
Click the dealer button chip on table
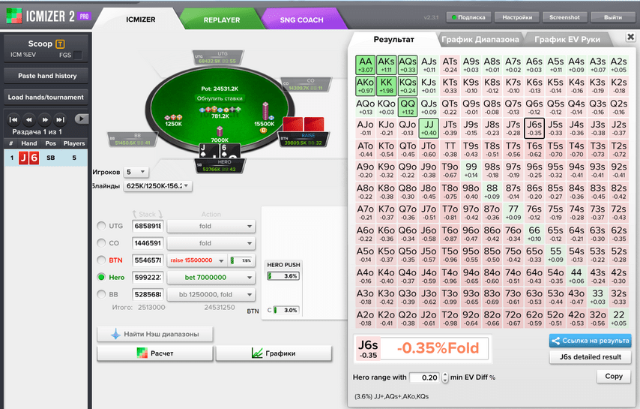(x=264, y=131)
